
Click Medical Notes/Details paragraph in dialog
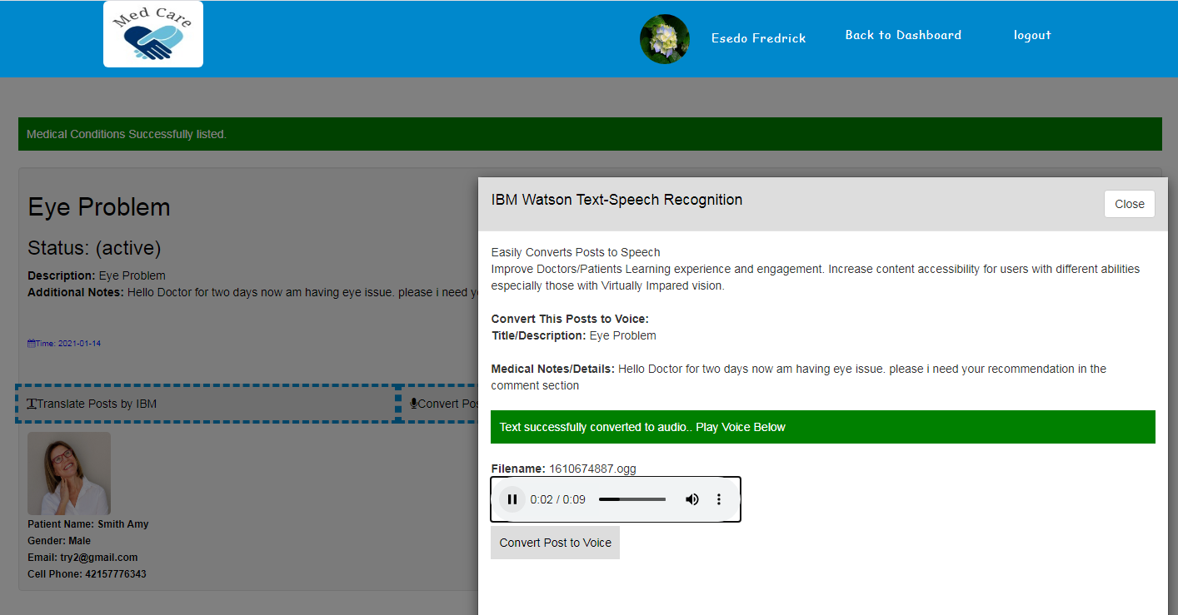[x=799, y=377]
